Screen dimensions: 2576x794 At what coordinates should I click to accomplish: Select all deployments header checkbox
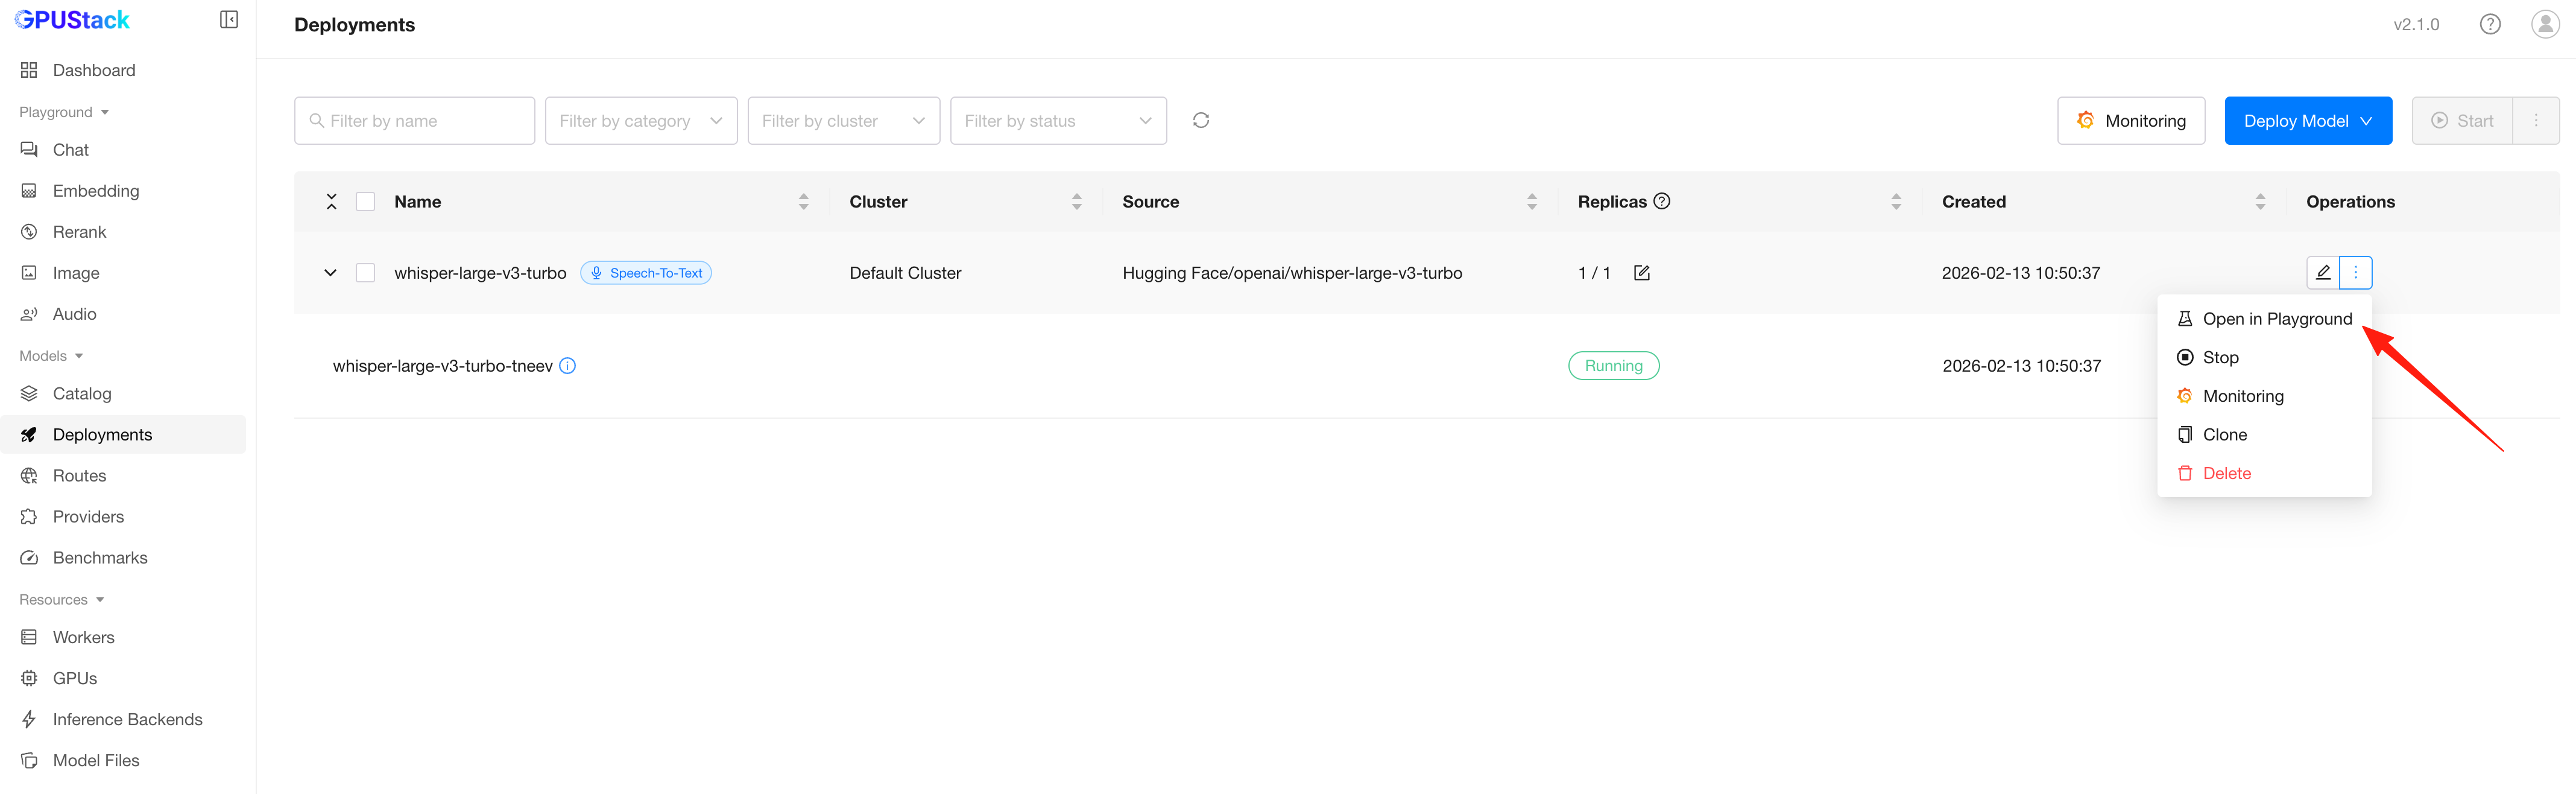[x=366, y=202]
